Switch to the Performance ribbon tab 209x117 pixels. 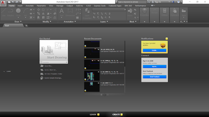click(x=140, y=6)
